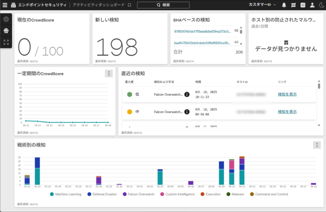Open the エンドポイントセキュリティ breadcrumb

42,5
